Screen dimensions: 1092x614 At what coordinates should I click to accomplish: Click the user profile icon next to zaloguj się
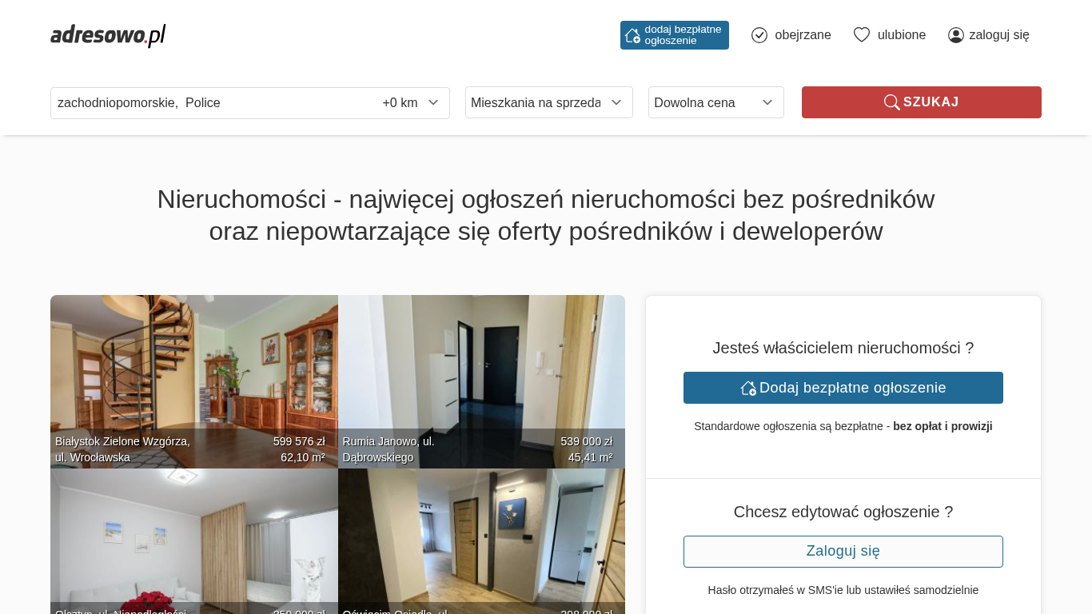[x=956, y=35]
